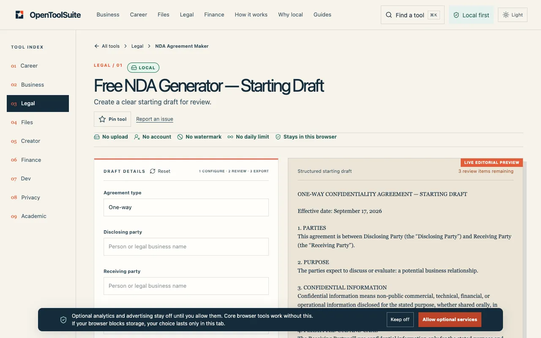Click the sun icon for Light theme

tap(506, 15)
